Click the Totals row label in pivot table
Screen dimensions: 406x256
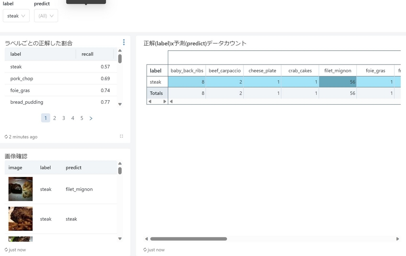[x=157, y=93]
